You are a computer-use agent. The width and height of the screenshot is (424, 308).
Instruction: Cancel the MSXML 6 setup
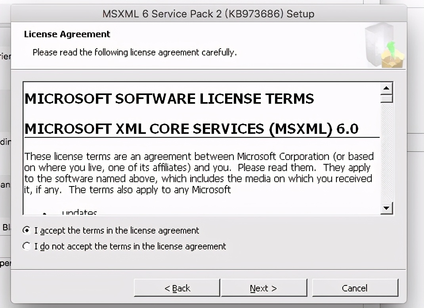(x=355, y=288)
